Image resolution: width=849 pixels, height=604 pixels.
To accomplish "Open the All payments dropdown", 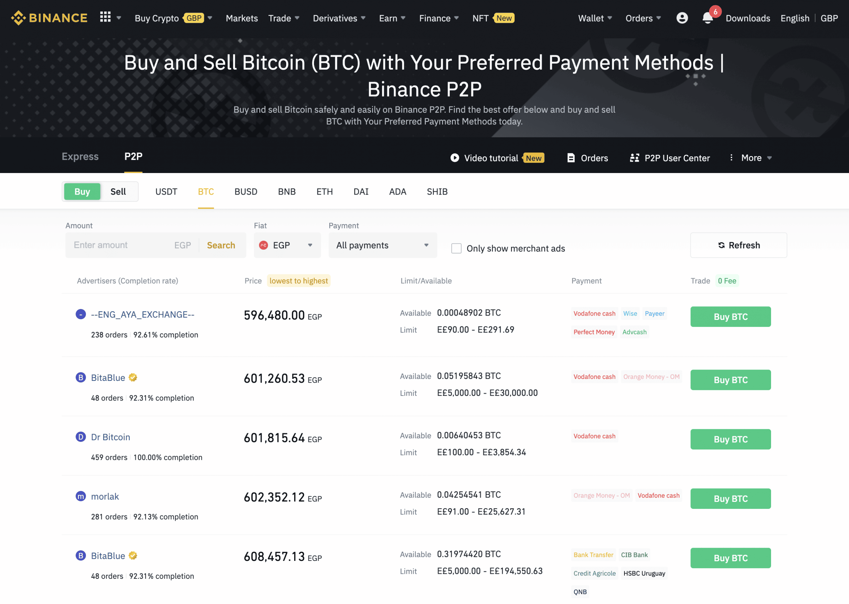I will pyautogui.click(x=383, y=245).
